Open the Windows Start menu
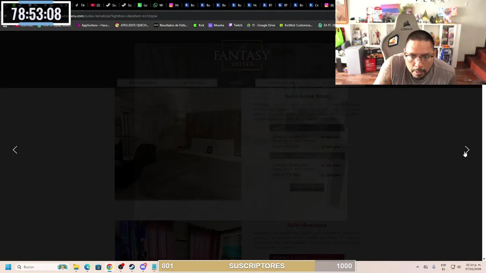 click(x=8, y=267)
